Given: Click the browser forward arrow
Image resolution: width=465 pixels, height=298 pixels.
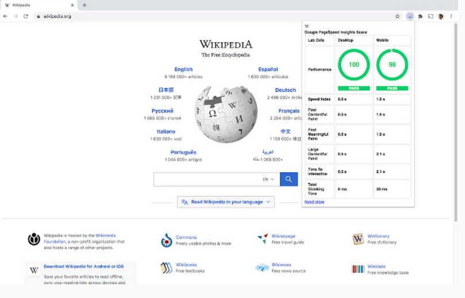Looking at the screenshot, I should click(x=16, y=16).
